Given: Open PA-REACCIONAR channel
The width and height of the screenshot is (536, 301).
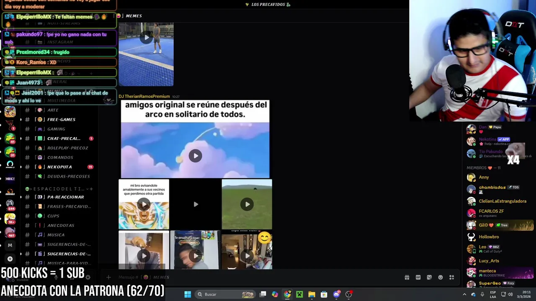Looking at the screenshot, I should (x=59, y=197).
